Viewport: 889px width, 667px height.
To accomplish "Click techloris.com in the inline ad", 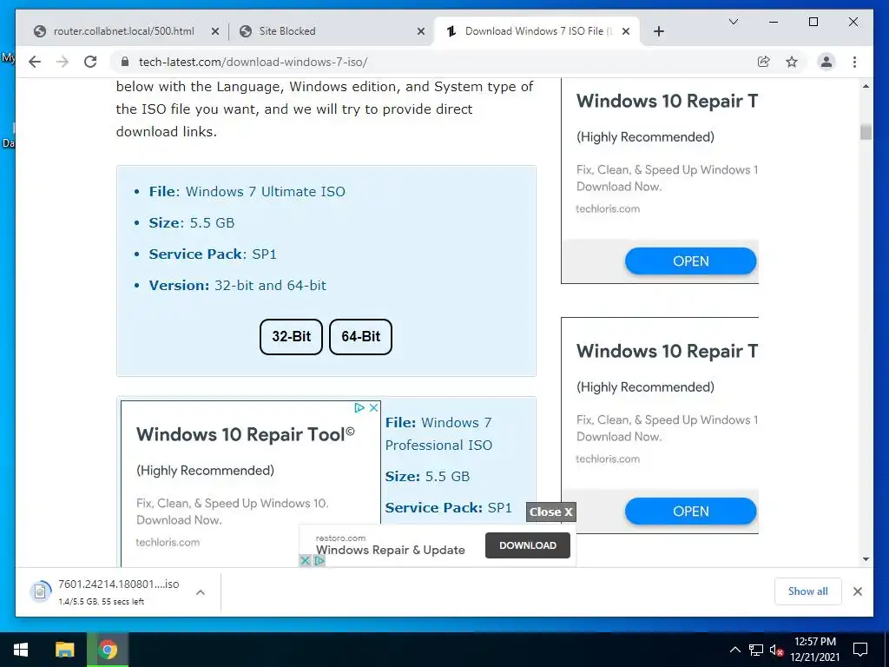I will [168, 542].
